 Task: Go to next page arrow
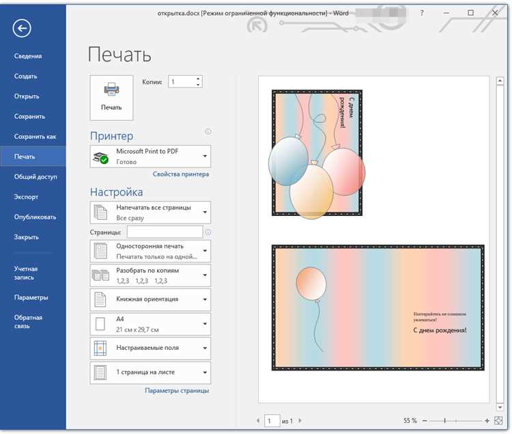coord(300,420)
